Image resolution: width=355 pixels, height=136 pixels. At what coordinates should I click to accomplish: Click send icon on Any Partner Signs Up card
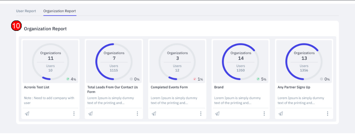click(x=281, y=114)
